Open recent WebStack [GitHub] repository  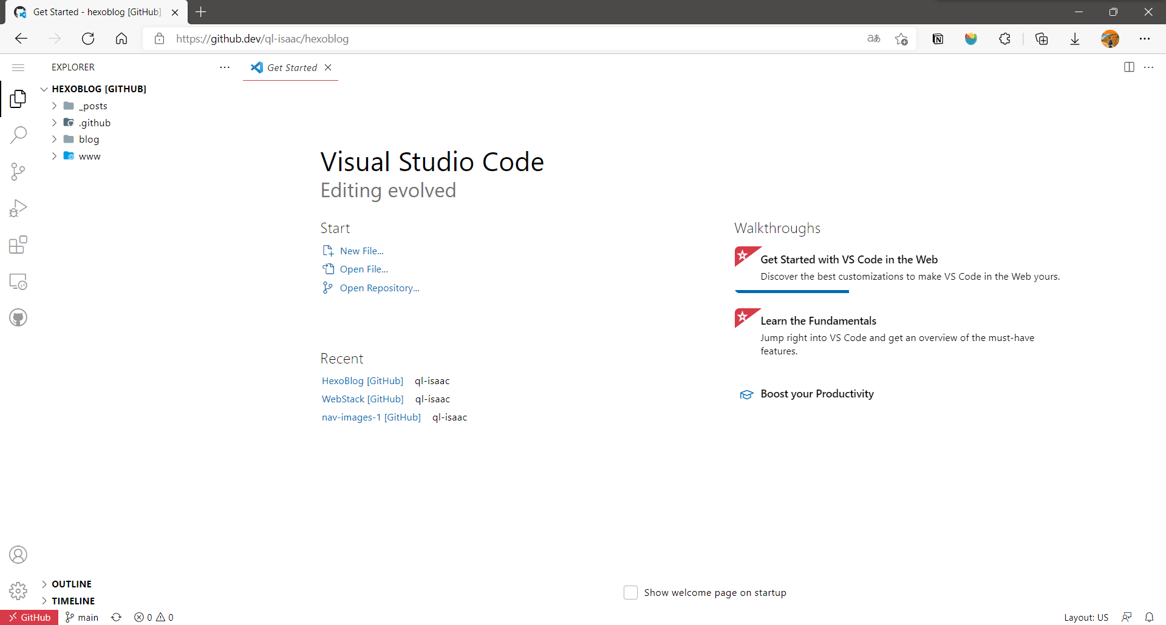tap(363, 399)
